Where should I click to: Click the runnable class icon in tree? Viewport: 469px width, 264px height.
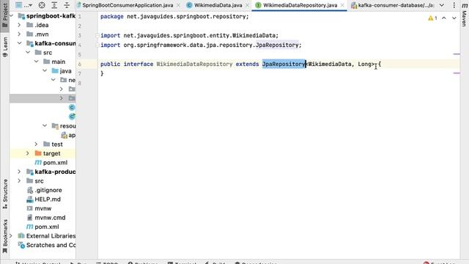coord(72,117)
